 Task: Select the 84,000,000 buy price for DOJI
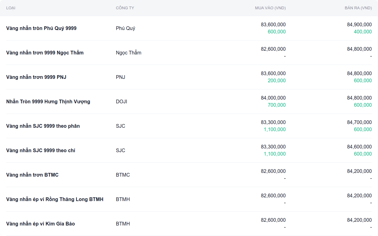[x=273, y=98]
